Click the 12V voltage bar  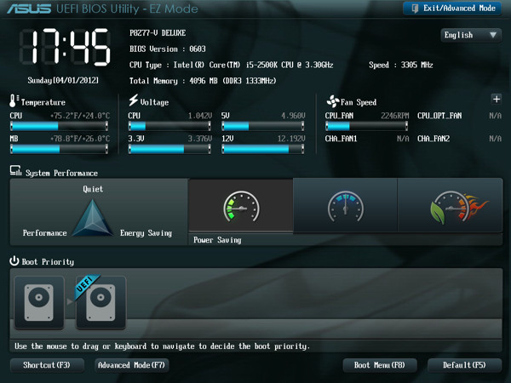[x=263, y=149]
